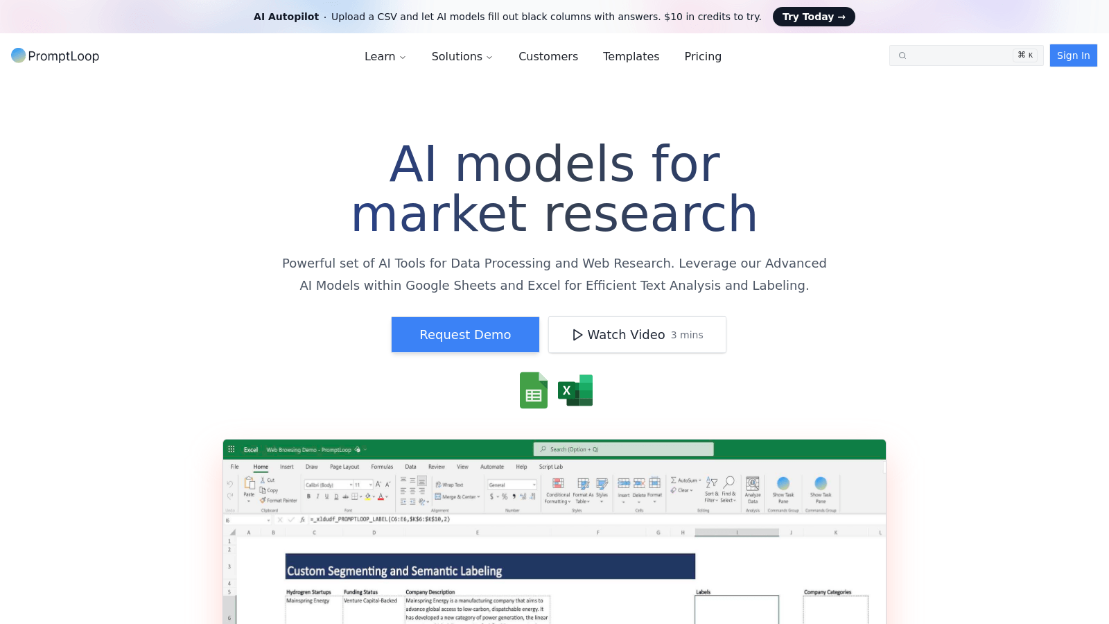Focus the site search input field
1109x624 pixels.
coord(966,55)
